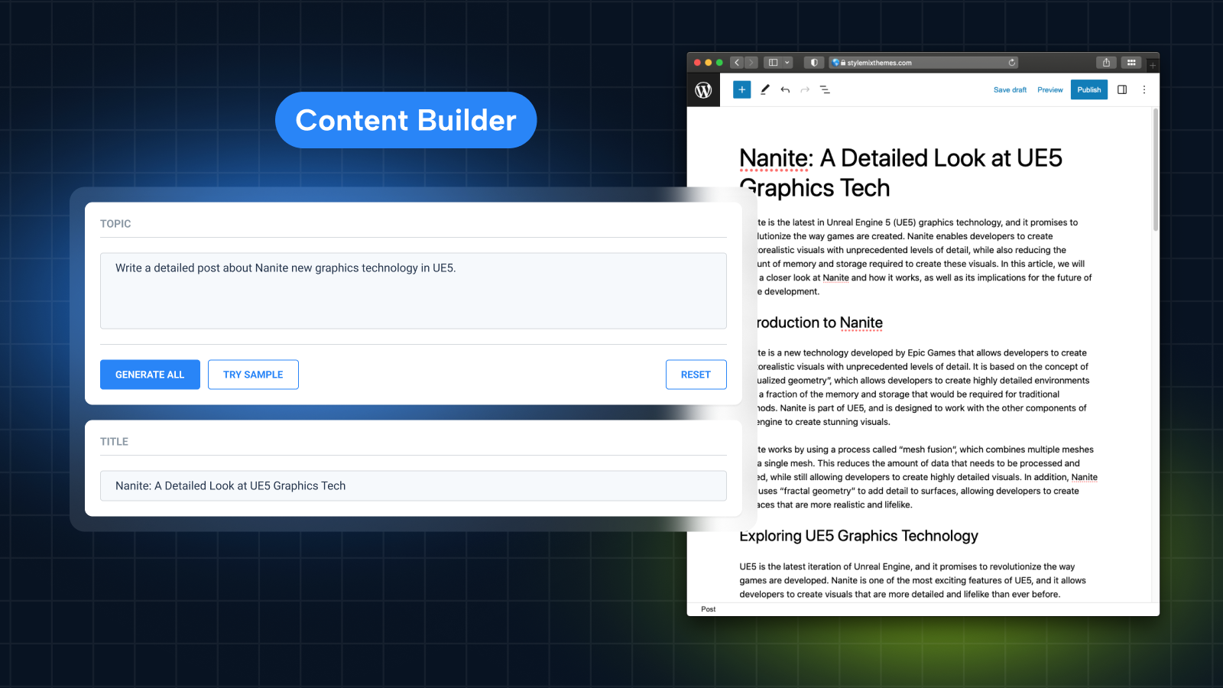This screenshot has width=1223, height=688.
Task: Toggle the settings sidebar panel icon
Action: (1122, 89)
